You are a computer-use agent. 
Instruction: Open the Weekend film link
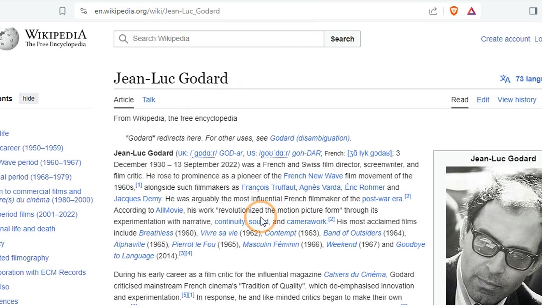click(x=341, y=244)
